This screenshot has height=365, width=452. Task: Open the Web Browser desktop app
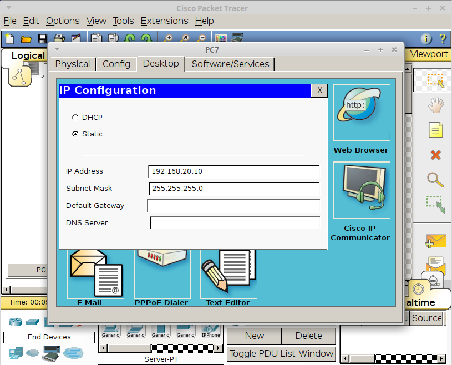362,113
